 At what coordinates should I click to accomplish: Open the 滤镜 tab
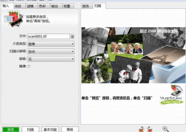click(x=30, y=6)
